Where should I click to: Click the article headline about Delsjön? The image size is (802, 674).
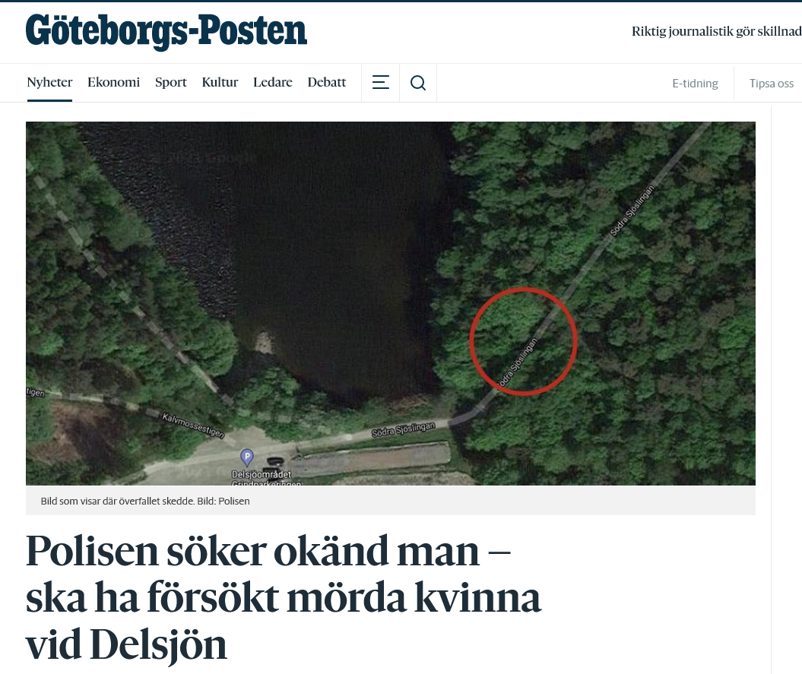(x=284, y=598)
